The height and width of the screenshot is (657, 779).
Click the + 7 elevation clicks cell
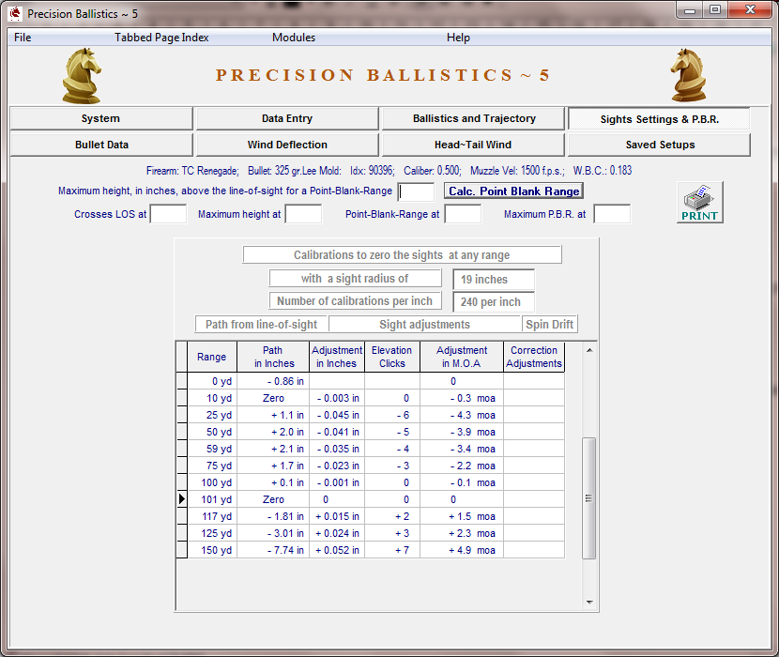[392, 550]
